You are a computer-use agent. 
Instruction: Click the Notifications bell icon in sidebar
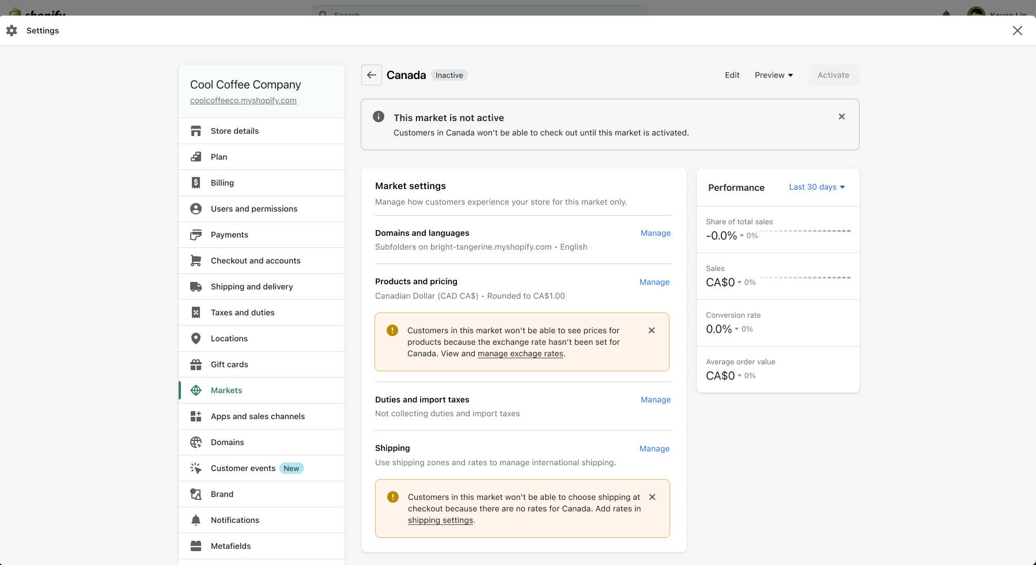click(x=196, y=520)
